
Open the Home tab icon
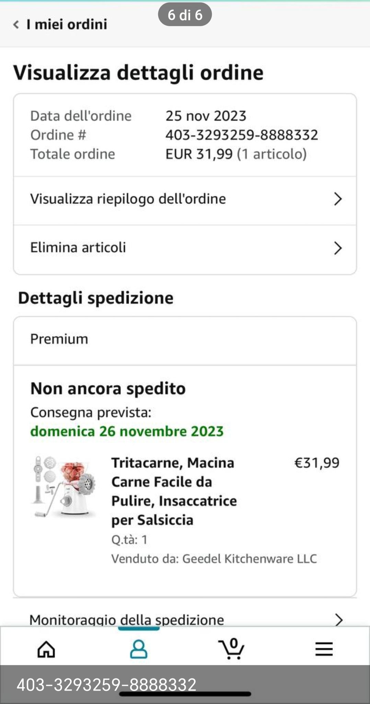(46, 649)
